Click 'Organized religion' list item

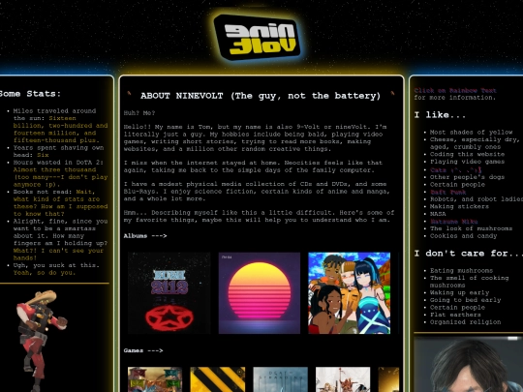[x=465, y=322]
